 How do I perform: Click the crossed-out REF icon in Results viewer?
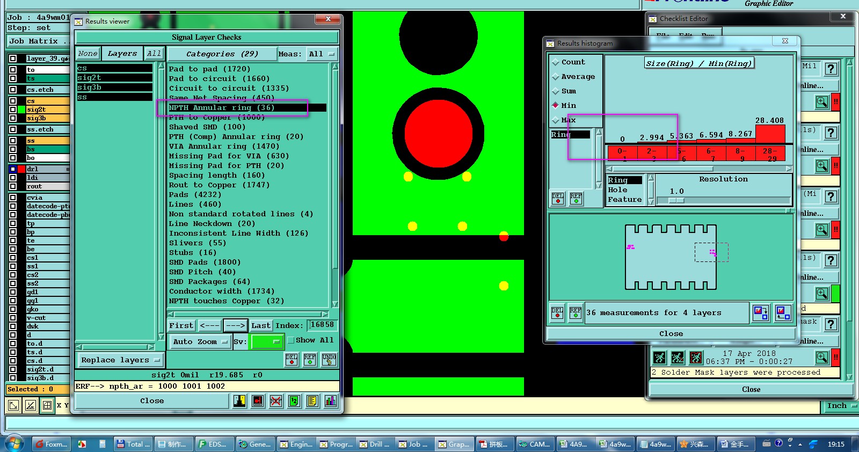(276, 401)
